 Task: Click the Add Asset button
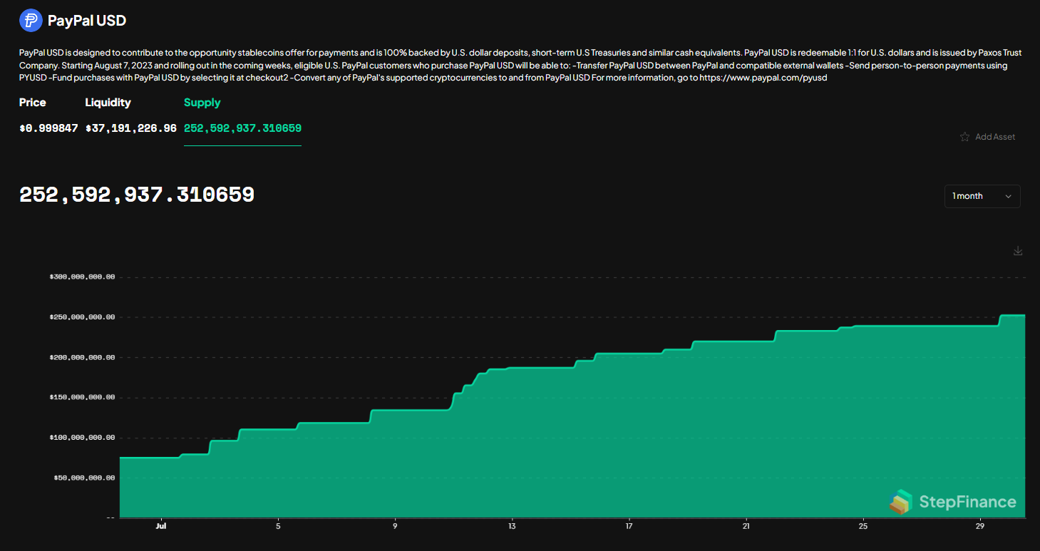click(994, 136)
